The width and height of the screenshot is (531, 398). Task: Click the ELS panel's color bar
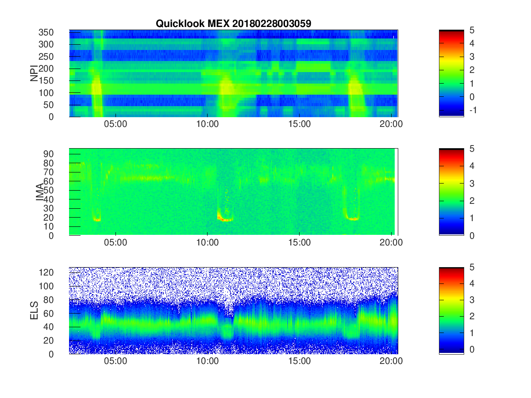(451, 310)
